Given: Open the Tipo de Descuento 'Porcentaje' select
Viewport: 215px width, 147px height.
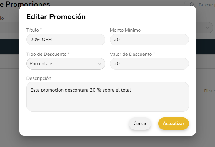Looking at the screenshot, I should (60, 64).
